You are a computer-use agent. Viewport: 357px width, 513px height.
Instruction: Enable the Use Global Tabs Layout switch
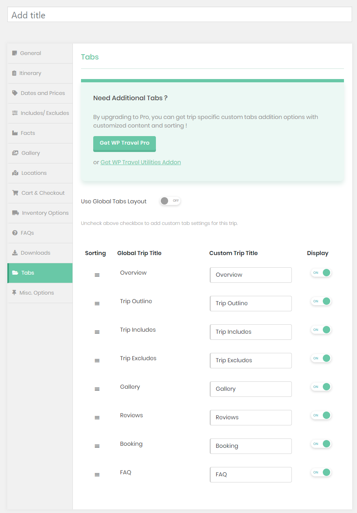pyautogui.click(x=170, y=201)
